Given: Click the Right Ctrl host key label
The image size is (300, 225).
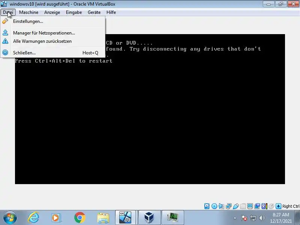Looking at the screenshot, I should click(x=291, y=206).
